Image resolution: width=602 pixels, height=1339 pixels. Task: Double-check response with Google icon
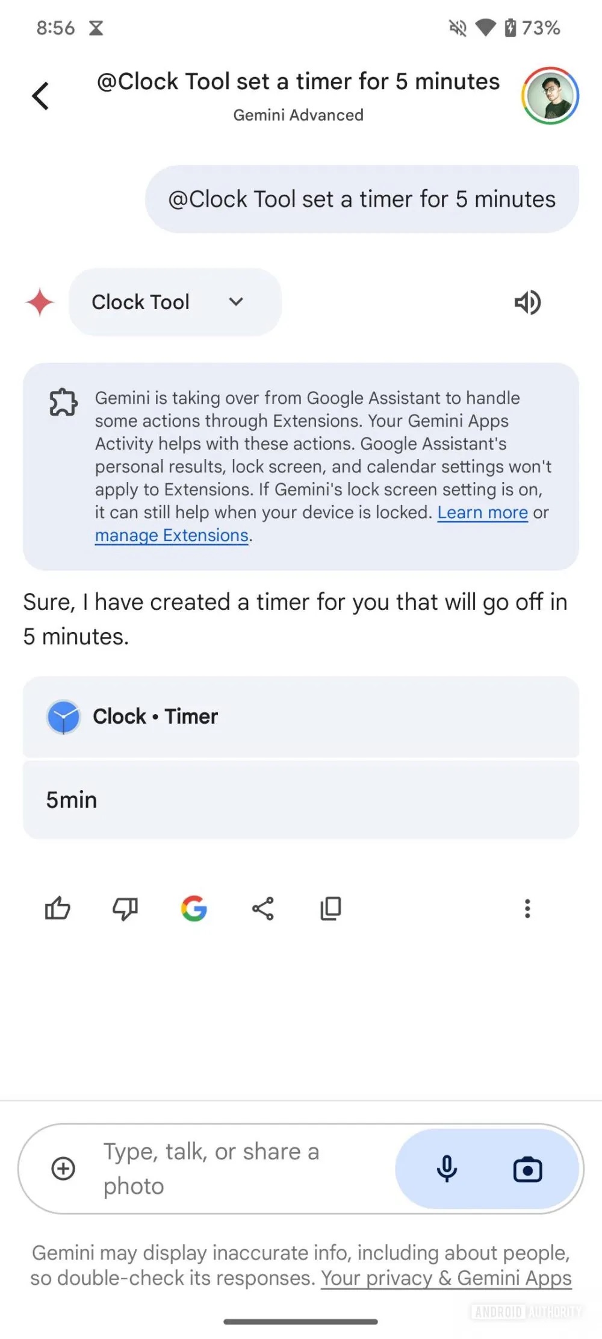point(194,908)
